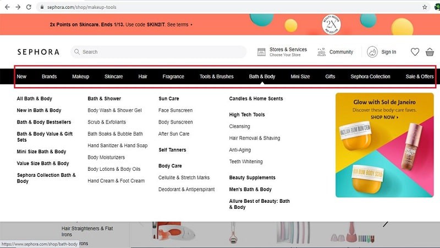Click the browser forward arrow
The height and width of the screenshot is (248, 440).
tap(18, 7)
